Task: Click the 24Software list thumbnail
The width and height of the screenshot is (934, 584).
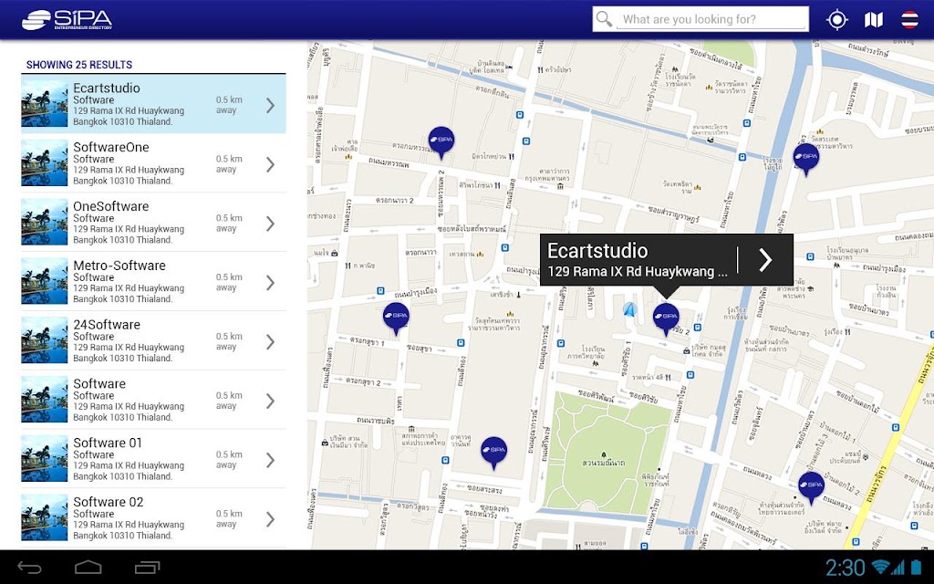Action: [45, 340]
